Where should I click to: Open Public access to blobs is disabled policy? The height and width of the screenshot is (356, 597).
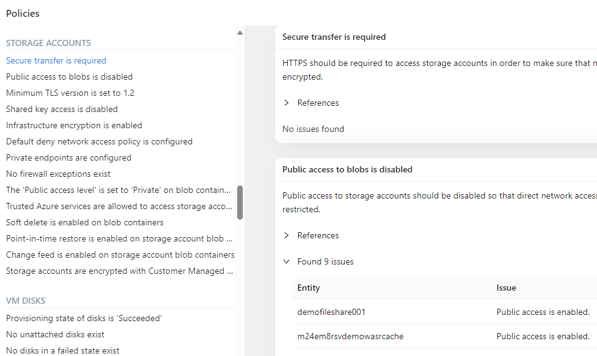tap(69, 77)
